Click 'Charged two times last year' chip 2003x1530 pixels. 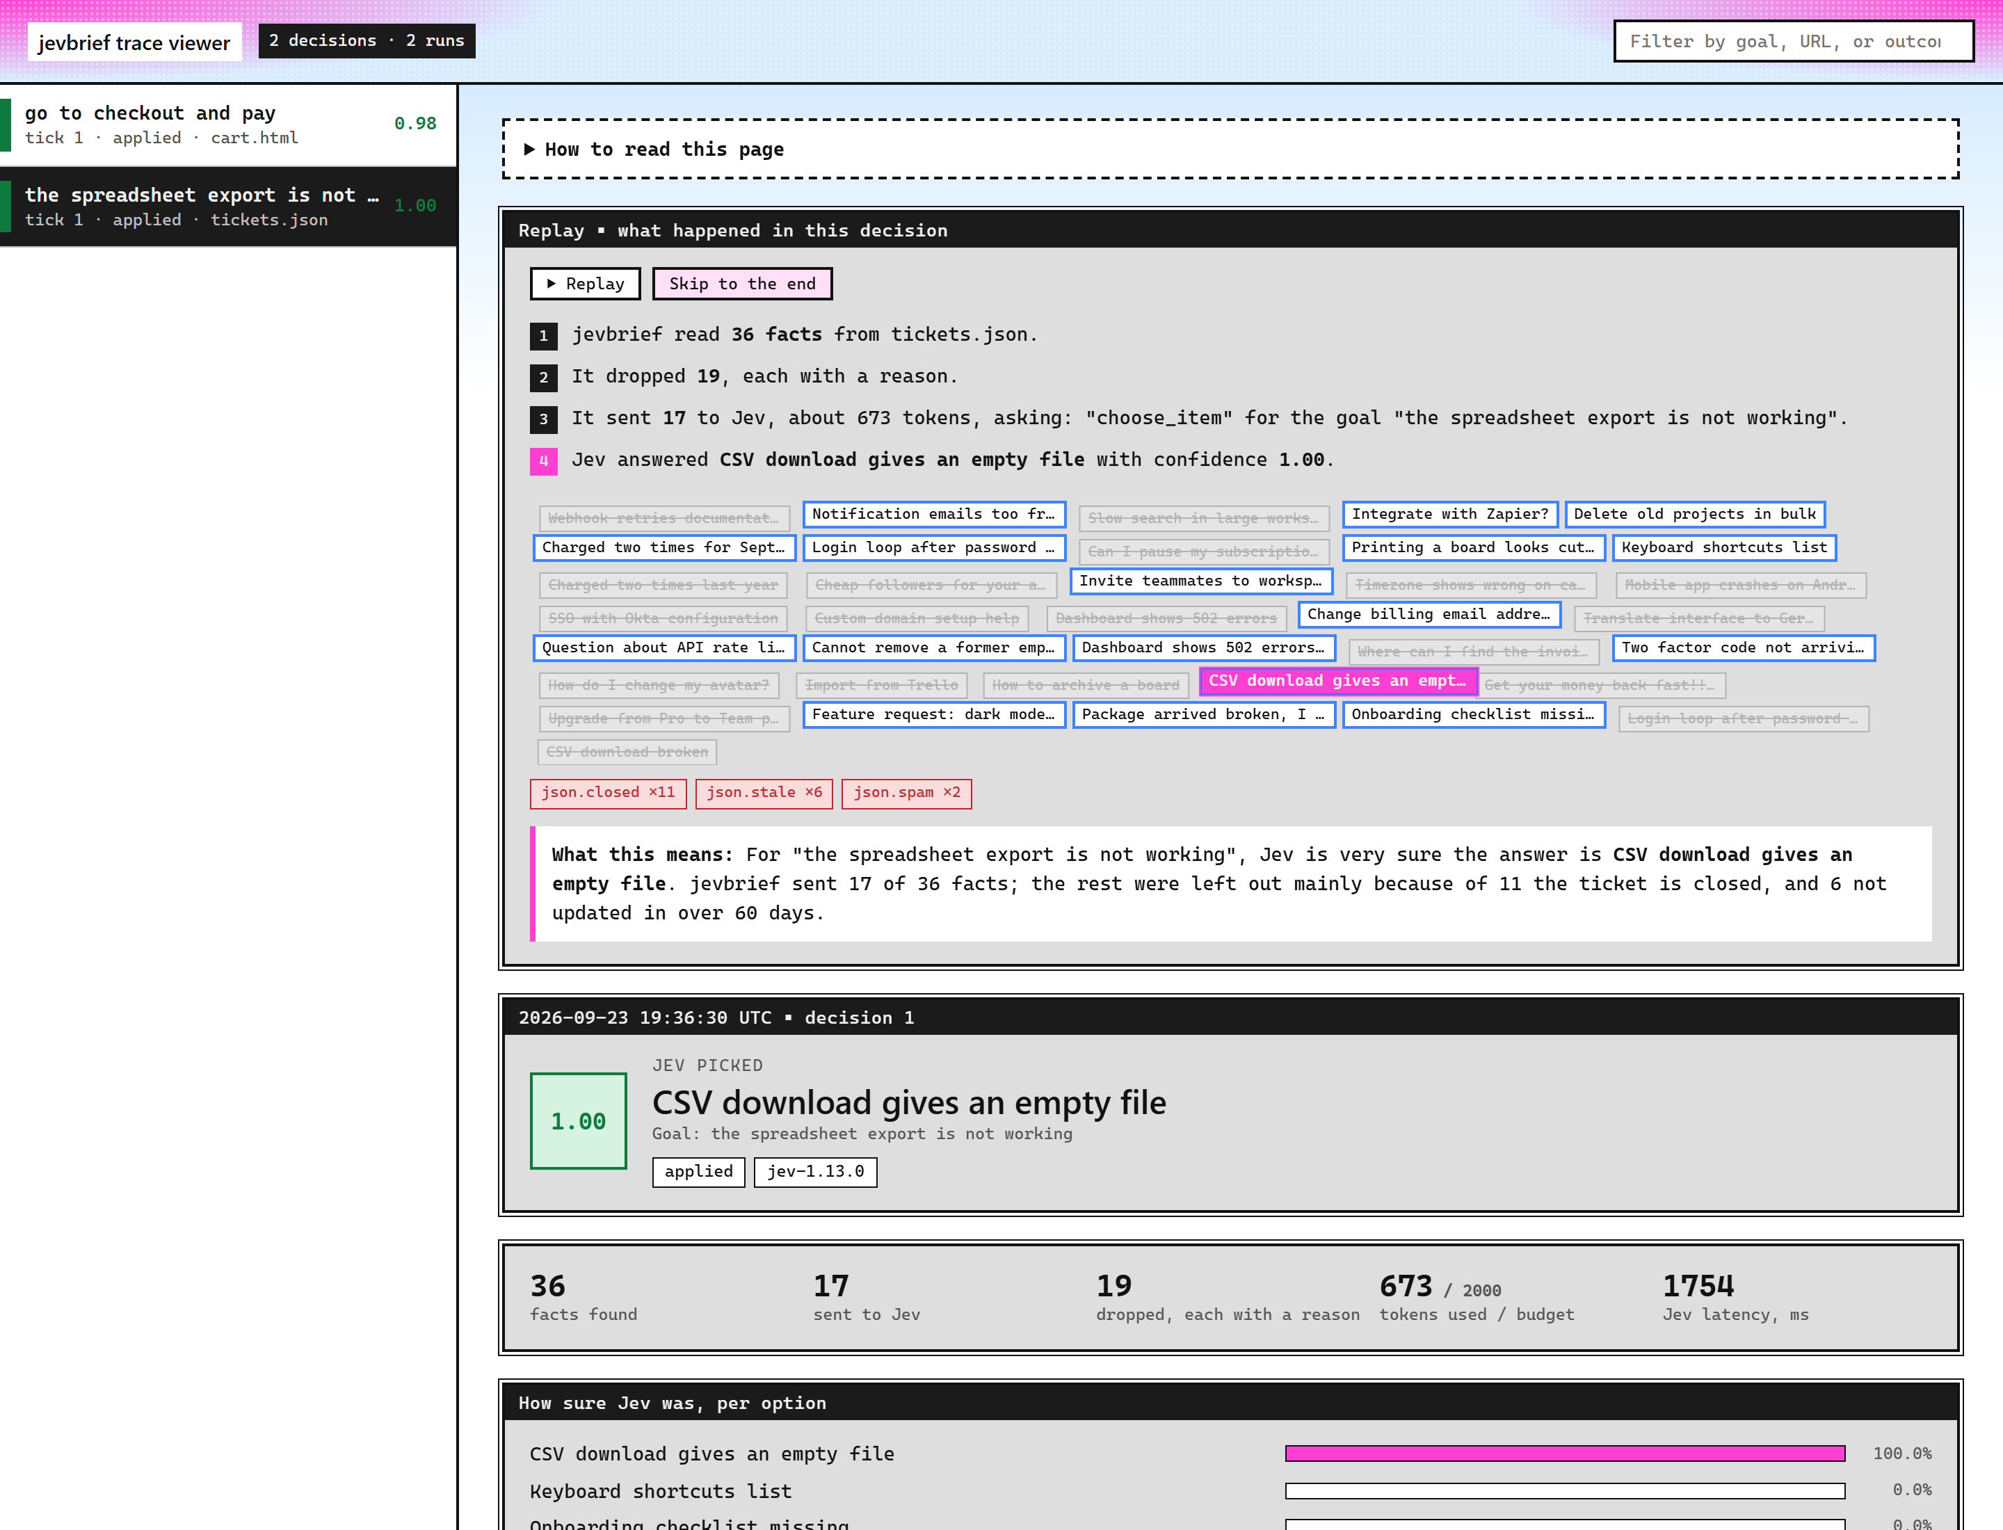(663, 586)
